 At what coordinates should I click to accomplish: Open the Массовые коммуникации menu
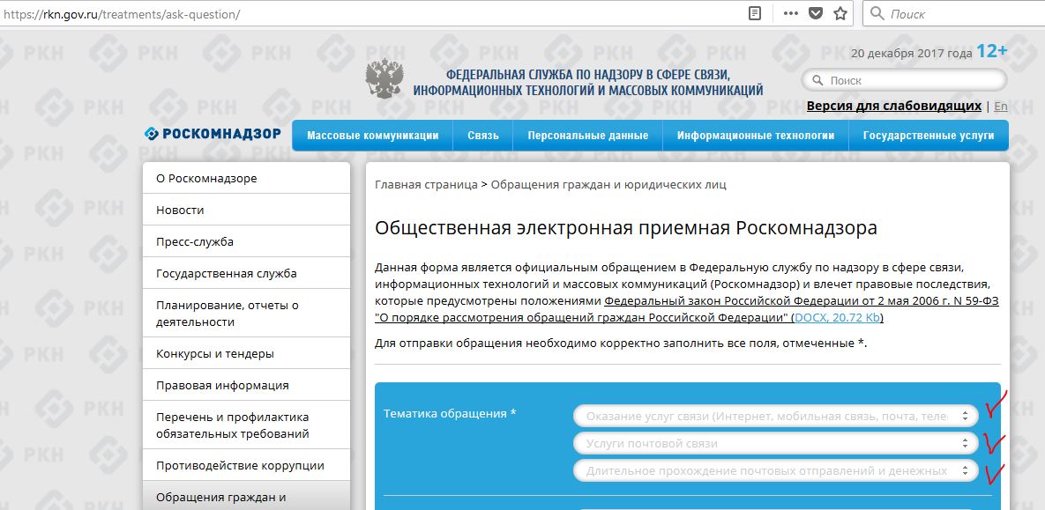[x=372, y=135]
